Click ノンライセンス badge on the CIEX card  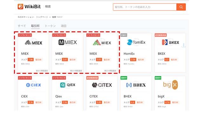[25, 78]
